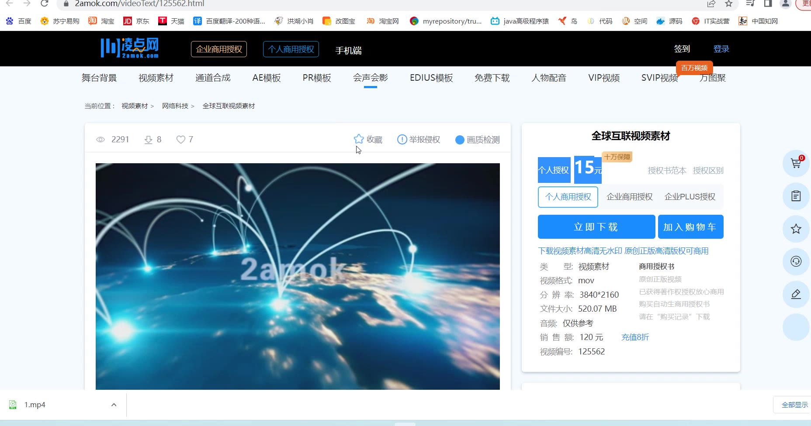The width and height of the screenshot is (811, 426).
Task: Click the 画质检测 quality check icon
Action: 460,140
